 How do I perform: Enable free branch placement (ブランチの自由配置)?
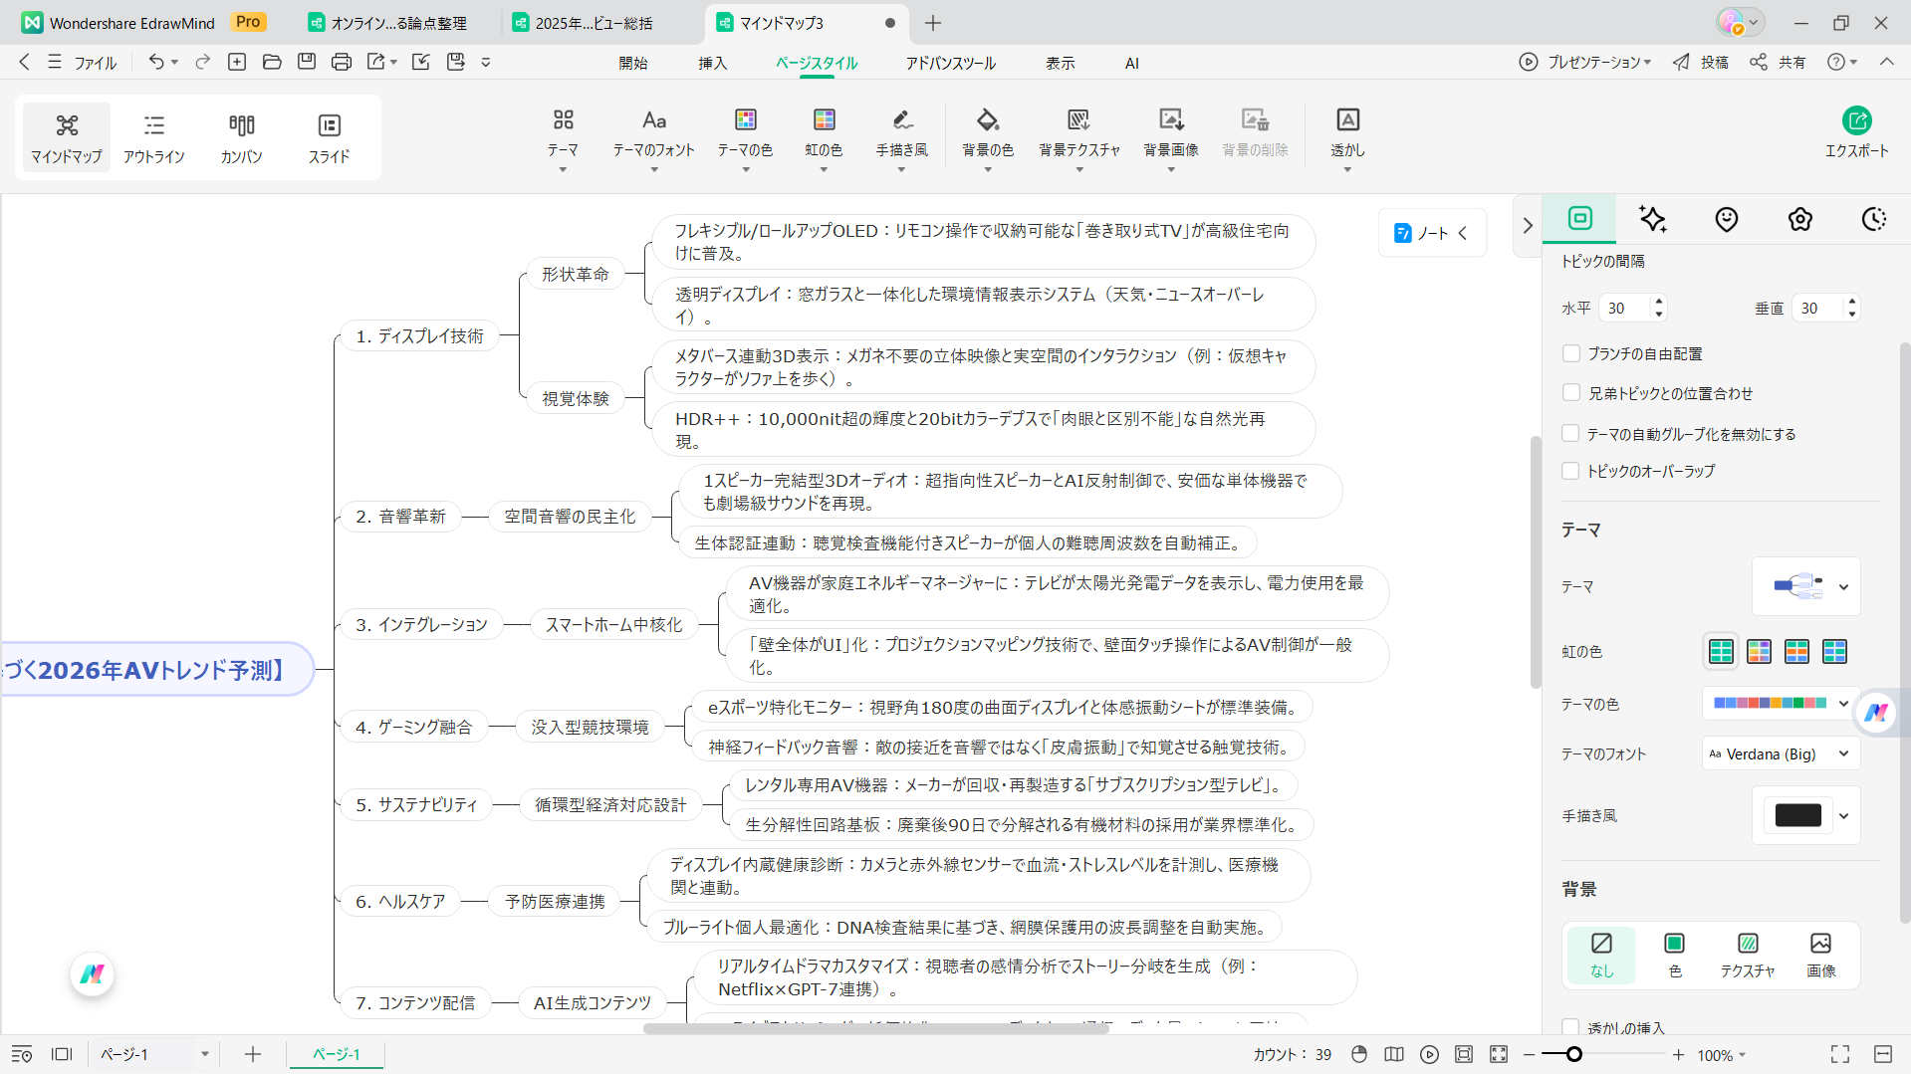1571,353
